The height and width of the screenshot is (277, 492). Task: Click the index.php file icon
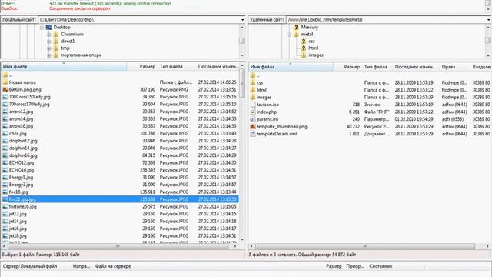[x=253, y=112]
